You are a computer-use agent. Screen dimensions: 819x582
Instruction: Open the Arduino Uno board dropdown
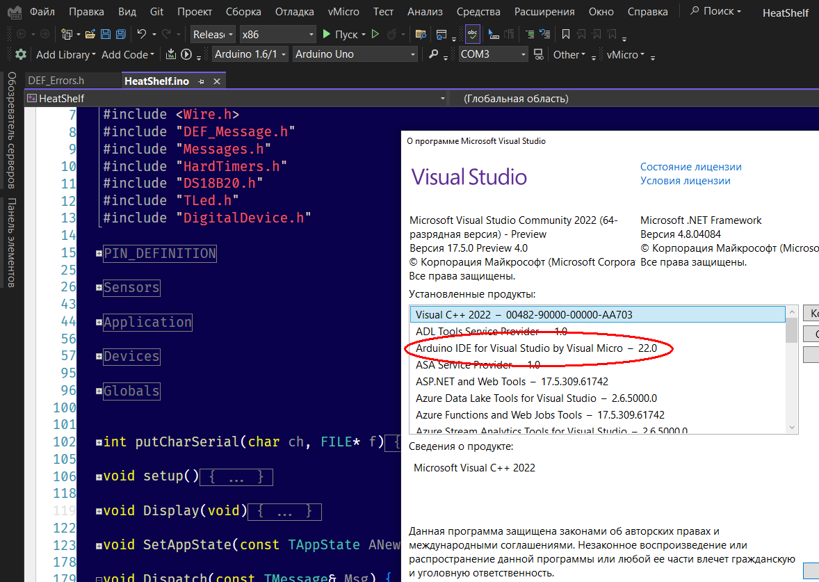tap(355, 54)
